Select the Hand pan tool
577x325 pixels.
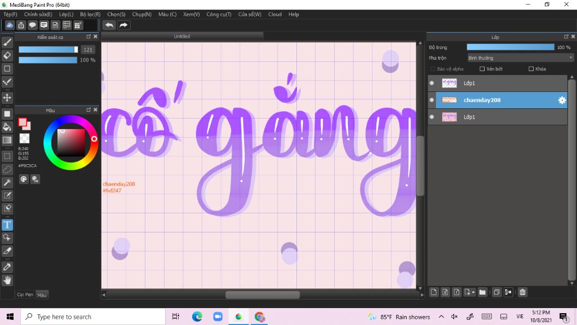pos(7,280)
